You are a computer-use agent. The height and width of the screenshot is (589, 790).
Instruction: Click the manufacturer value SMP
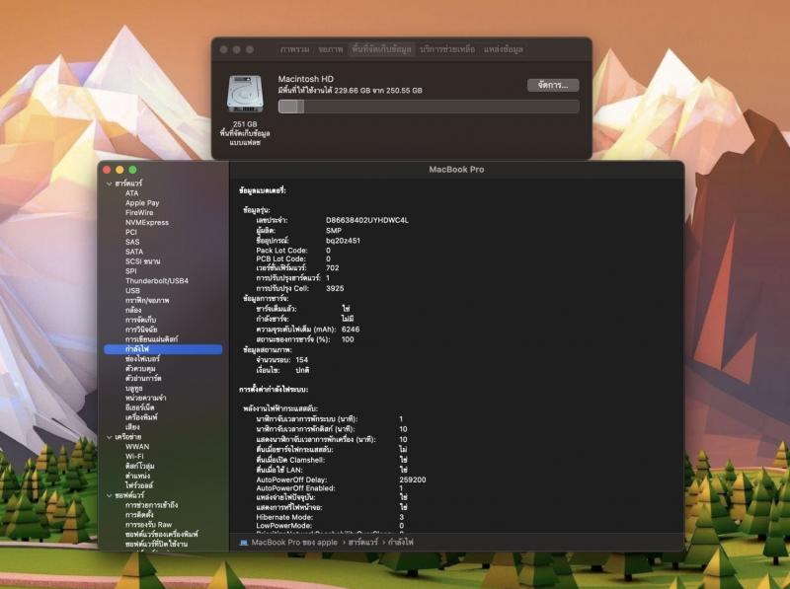coord(334,230)
